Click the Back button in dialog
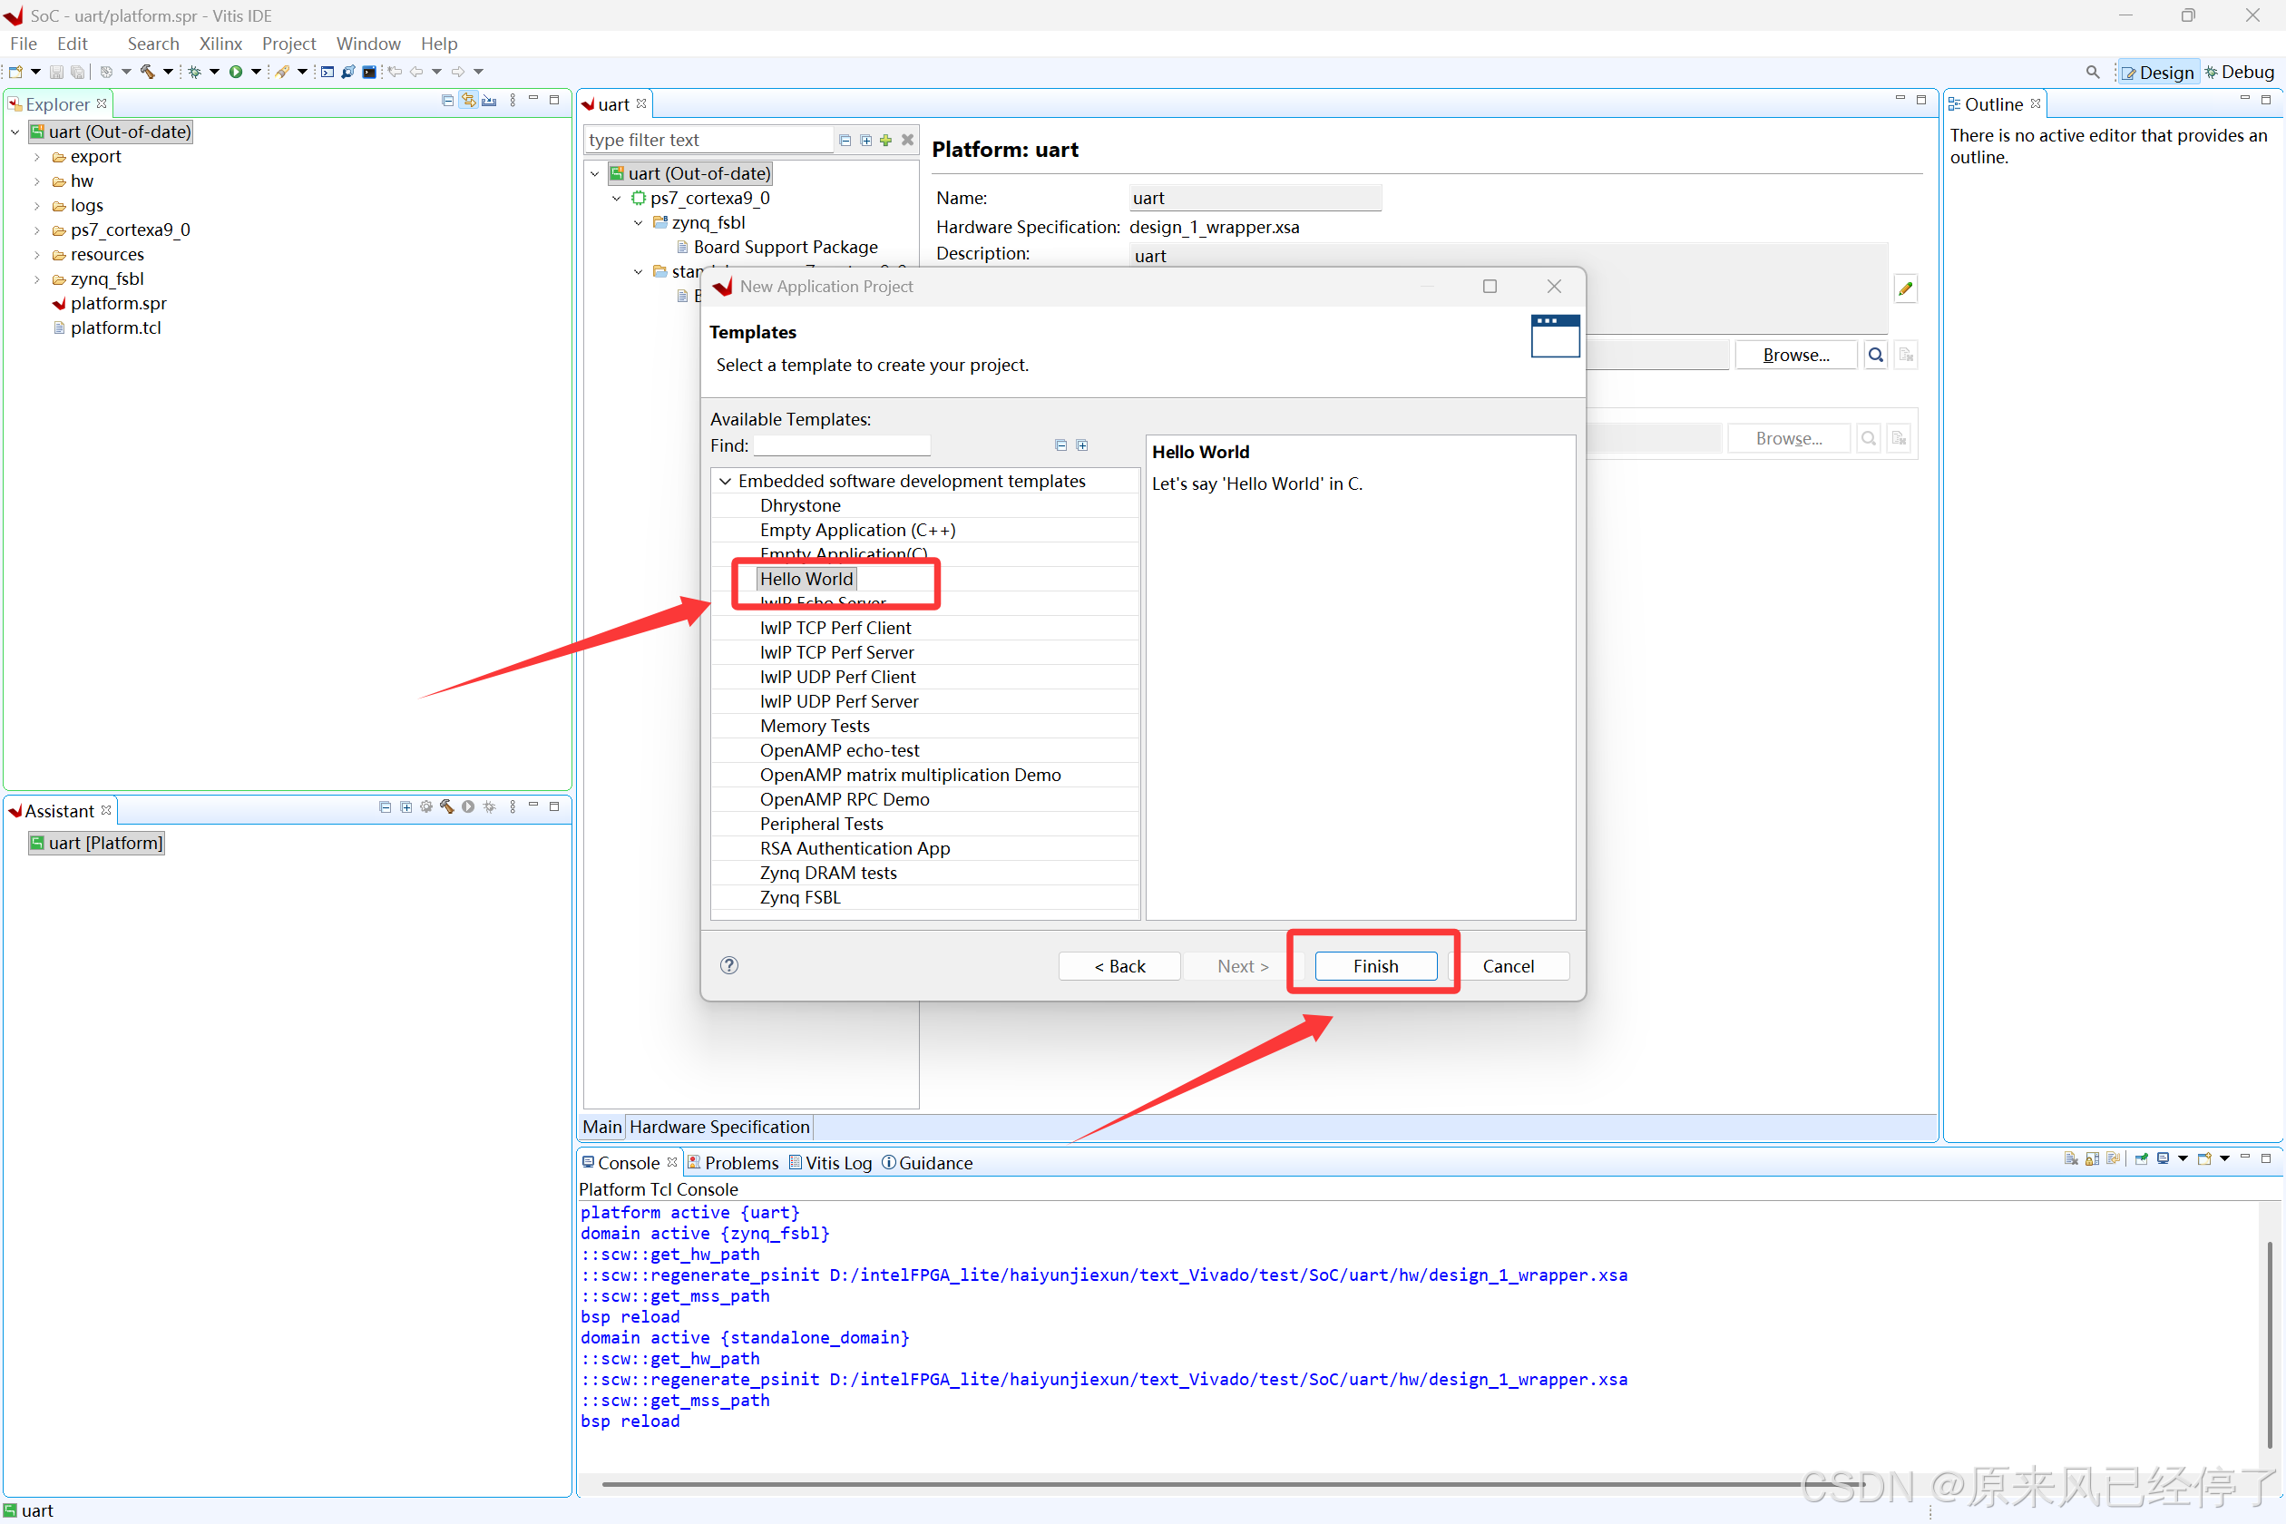Viewport: 2286px width, 1524px height. click(1119, 965)
